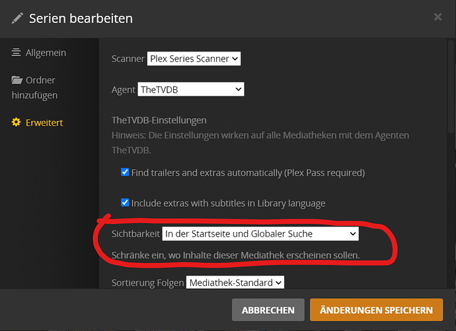Click the Ordner hinzufügen folder icon
Image resolution: width=456 pixels, height=331 pixels.
coord(17,80)
